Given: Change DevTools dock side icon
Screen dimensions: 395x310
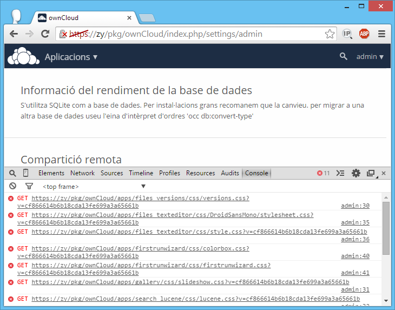Looking at the screenshot, I should coord(371,173).
